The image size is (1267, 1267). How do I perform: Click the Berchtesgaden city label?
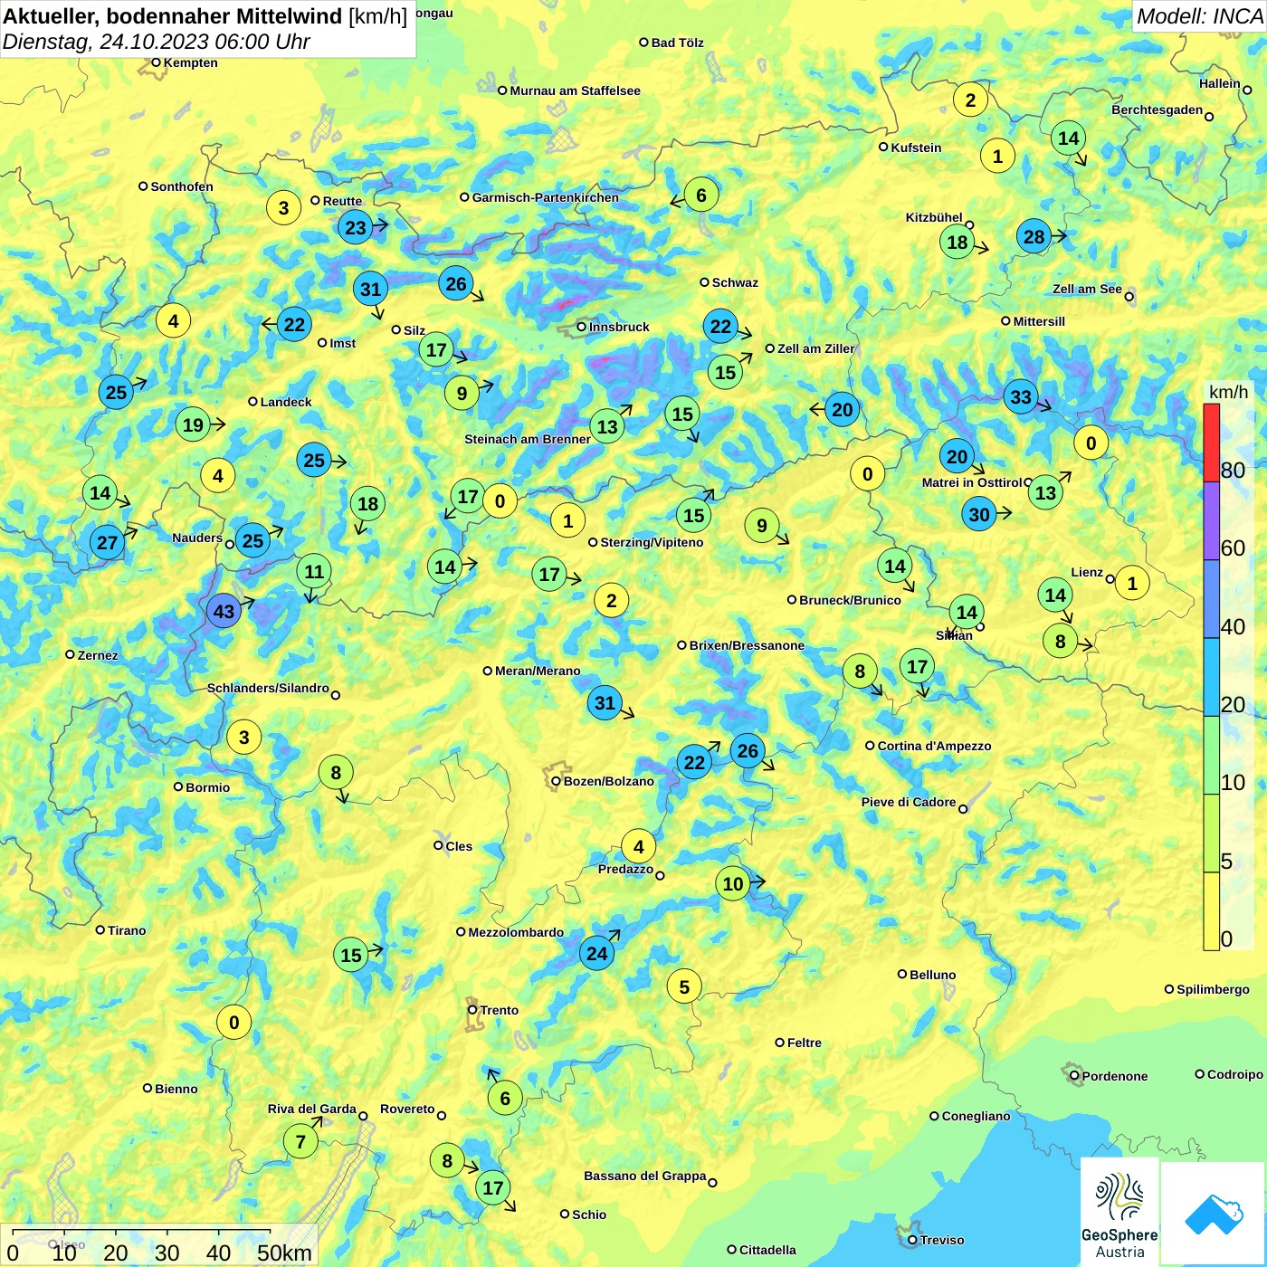click(x=1157, y=110)
